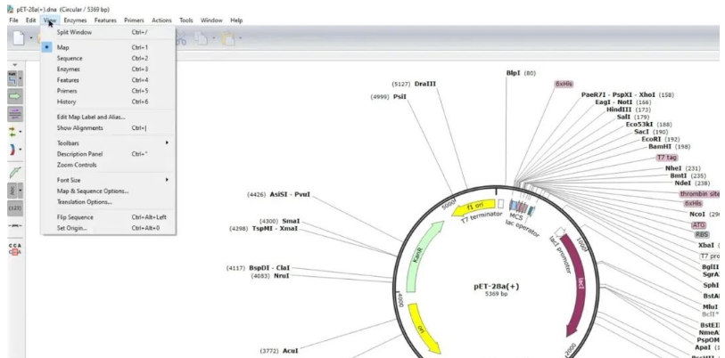The image size is (725, 358).
Task: Open the File menu
Action: pyautogui.click(x=14, y=20)
